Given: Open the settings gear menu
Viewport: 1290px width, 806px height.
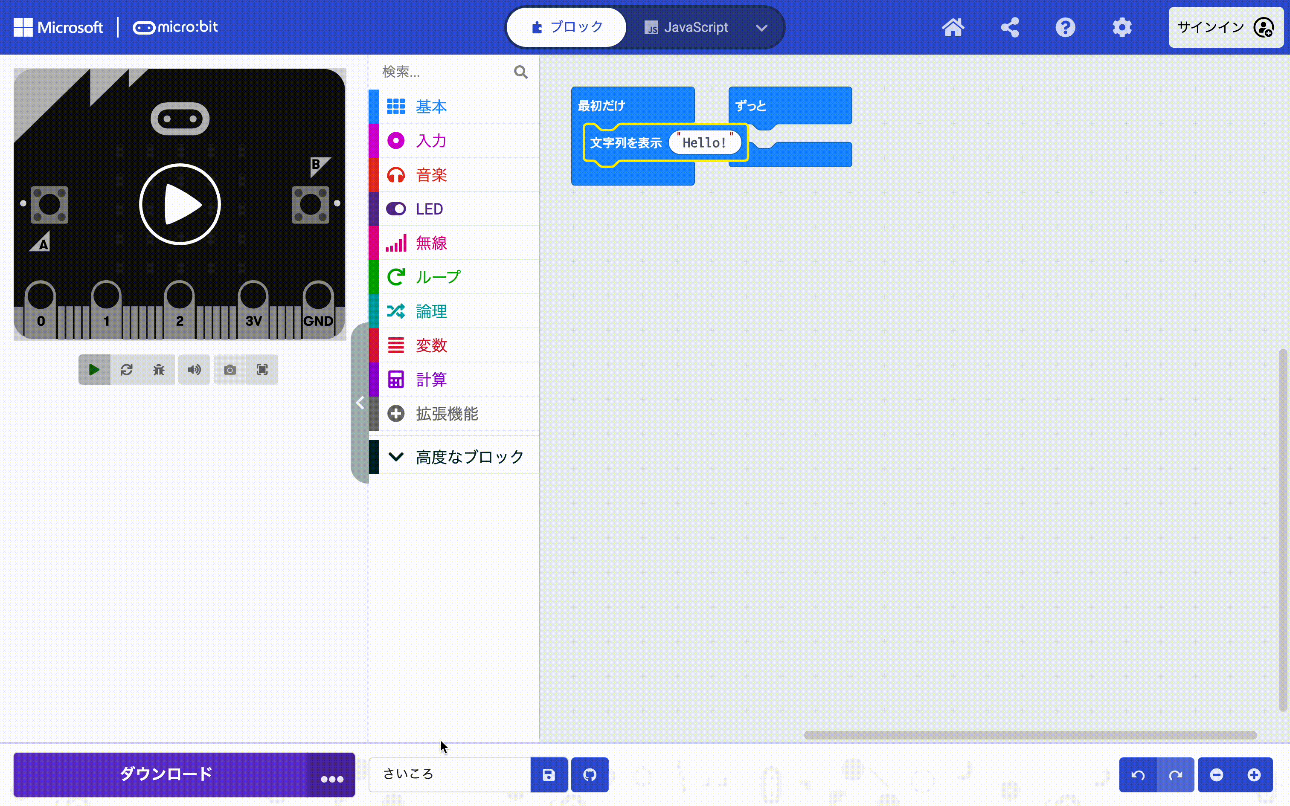Looking at the screenshot, I should (x=1121, y=27).
